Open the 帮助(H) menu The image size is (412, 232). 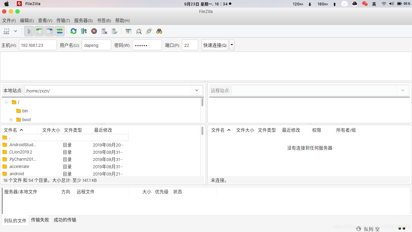click(122, 21)
